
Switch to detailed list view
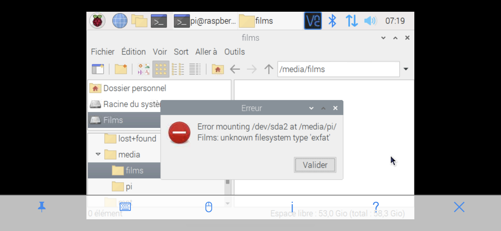195,69
